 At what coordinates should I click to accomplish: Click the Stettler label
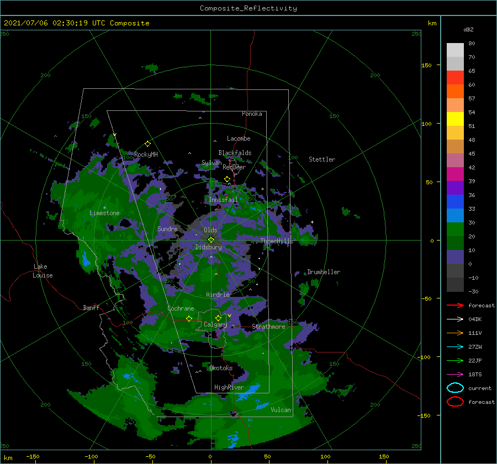click(x=322, y=159)
